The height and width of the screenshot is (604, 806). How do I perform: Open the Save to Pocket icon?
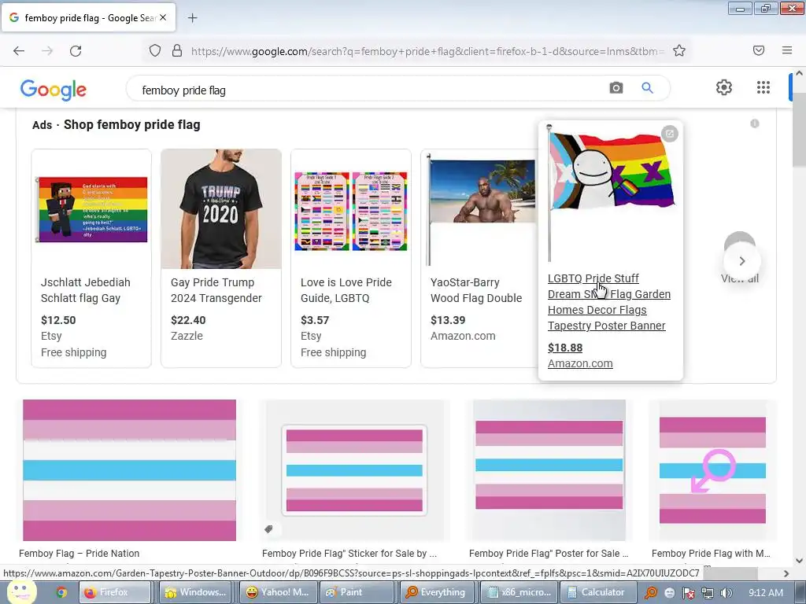coord(759,50)
